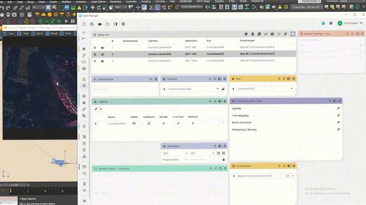The height and width of the screenshot is (205, 366).
Task: Click the Play animation button in 3ds Max toolbar
Action: click(67, 21)
